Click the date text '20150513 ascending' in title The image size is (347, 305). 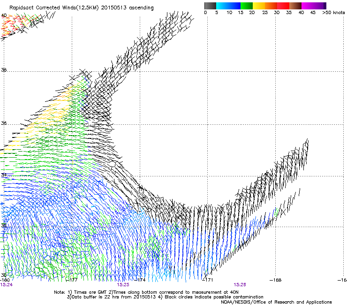127,8
